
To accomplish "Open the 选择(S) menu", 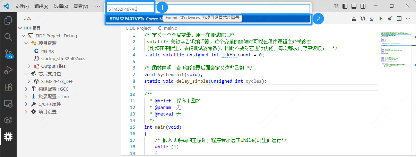I will point(61,6).
